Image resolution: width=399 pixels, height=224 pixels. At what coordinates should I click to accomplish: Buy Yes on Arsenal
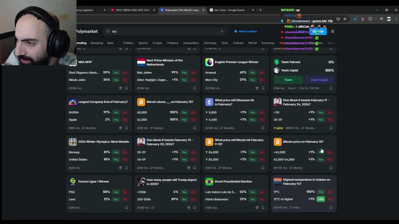pos(252,72)
